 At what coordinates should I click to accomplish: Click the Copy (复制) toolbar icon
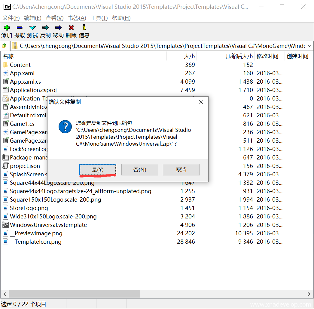(x=45, y=28)
